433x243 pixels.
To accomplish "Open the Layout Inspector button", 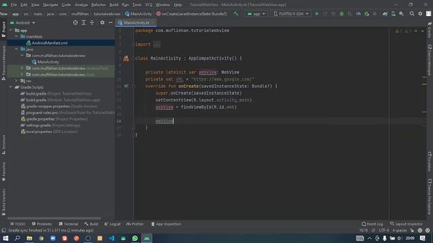I will [x=406, y=224].
